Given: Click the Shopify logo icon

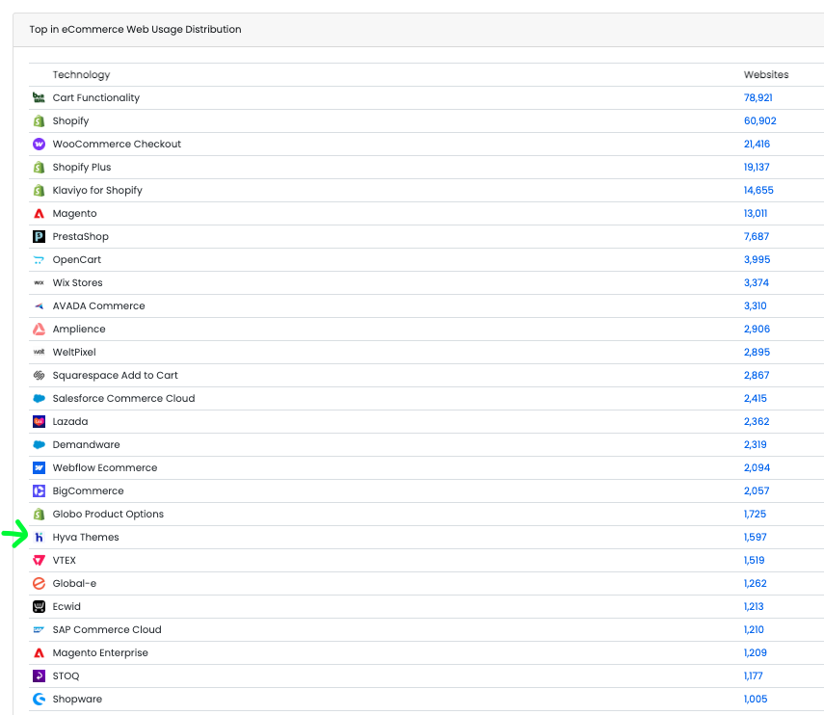Looking at the screenshot, I should (38, 120).
